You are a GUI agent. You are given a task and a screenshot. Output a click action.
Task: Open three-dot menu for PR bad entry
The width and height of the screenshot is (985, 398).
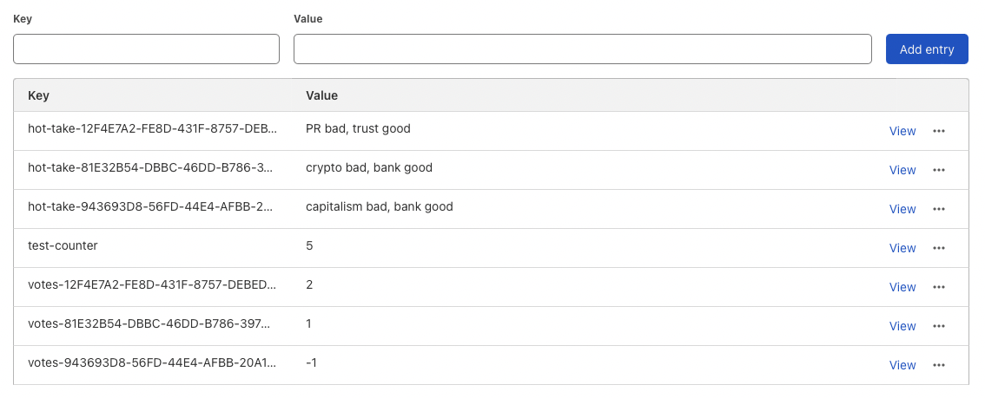tap(938, 131)
